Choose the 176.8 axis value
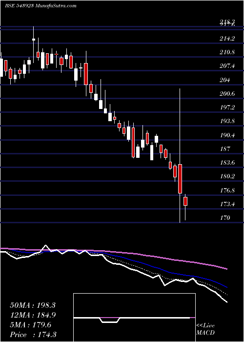244x342 pixels. click(x=227, y=191)
